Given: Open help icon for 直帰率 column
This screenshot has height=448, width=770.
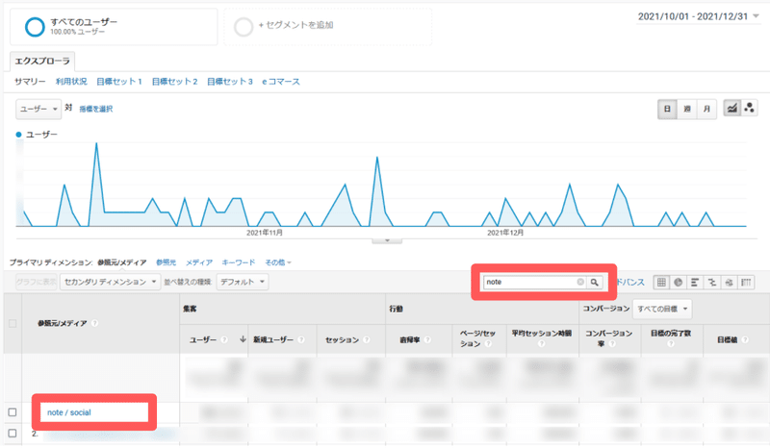Looking at the screenshot, I should click(427, 339).
